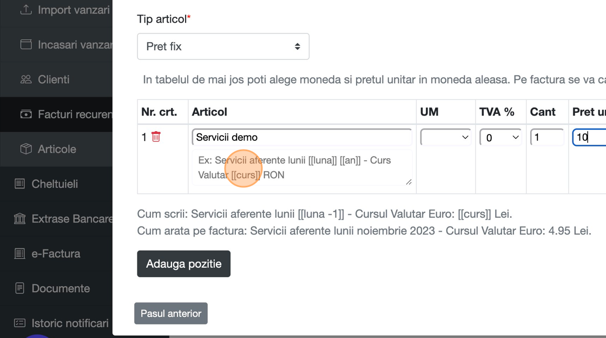The width and height of the screenshot is (606, 338).
Task: Open the TVA % dropdown
Action: pos(500,137)
